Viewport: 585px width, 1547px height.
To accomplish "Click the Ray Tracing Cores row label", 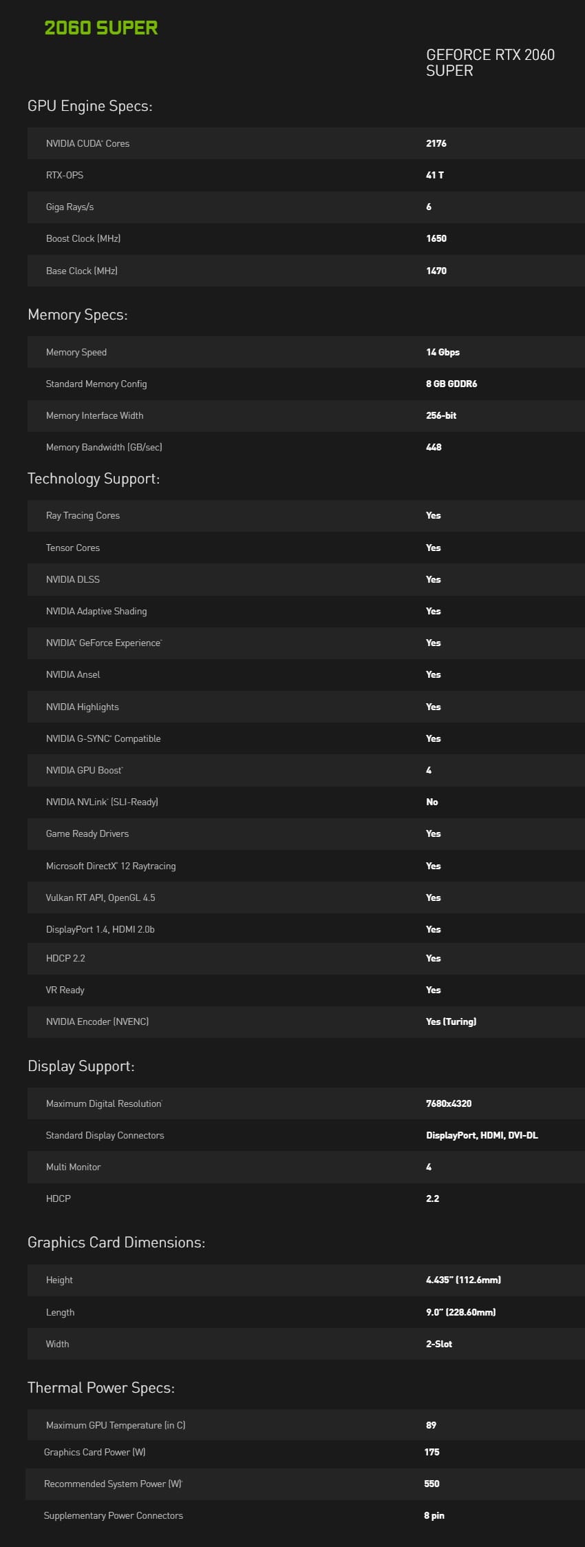I will [x=83, y=515].
